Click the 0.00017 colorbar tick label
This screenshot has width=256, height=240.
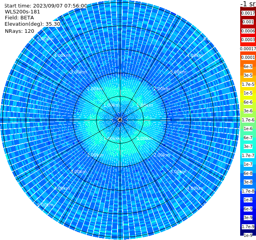pyautogui.click(x=248, y=49)
